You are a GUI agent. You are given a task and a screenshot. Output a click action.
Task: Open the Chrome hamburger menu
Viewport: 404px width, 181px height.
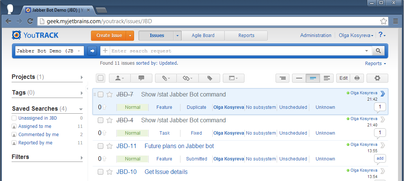coord(396,21)
